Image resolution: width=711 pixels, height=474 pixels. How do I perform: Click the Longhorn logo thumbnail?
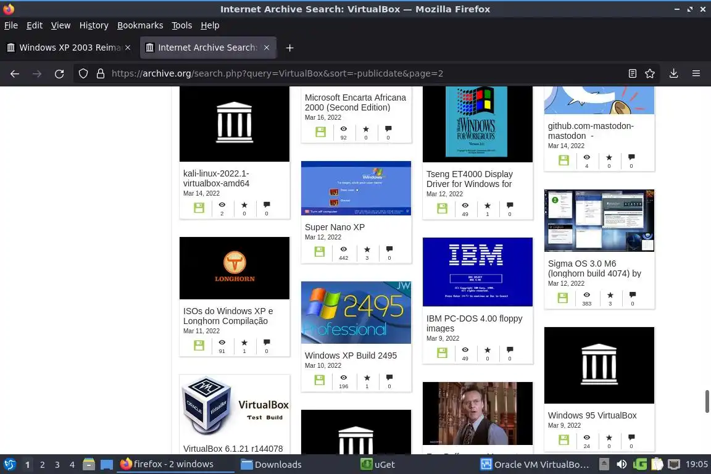click(235, 268)
